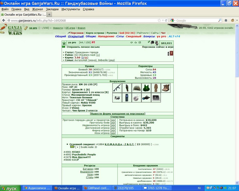
Task: Click the RU language indicator in taskbar
Action: 199,188
